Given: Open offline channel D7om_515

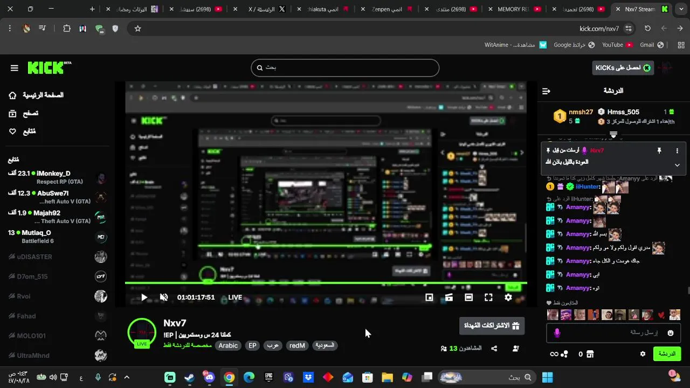Looking at the screenshot, I should point(57,276).
